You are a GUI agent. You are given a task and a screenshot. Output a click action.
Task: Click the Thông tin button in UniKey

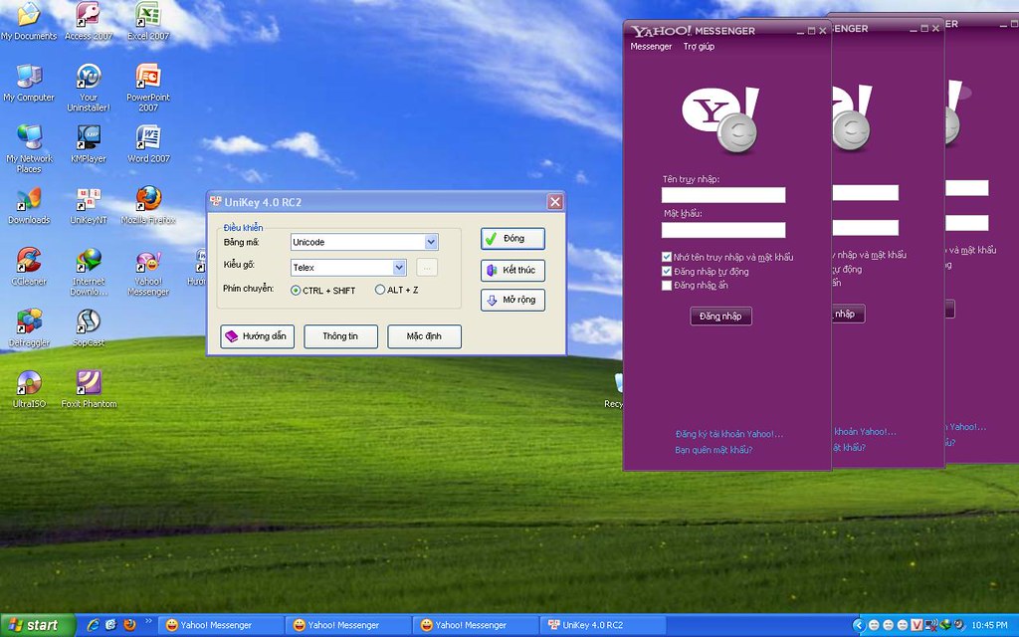(x=340, y=336)
